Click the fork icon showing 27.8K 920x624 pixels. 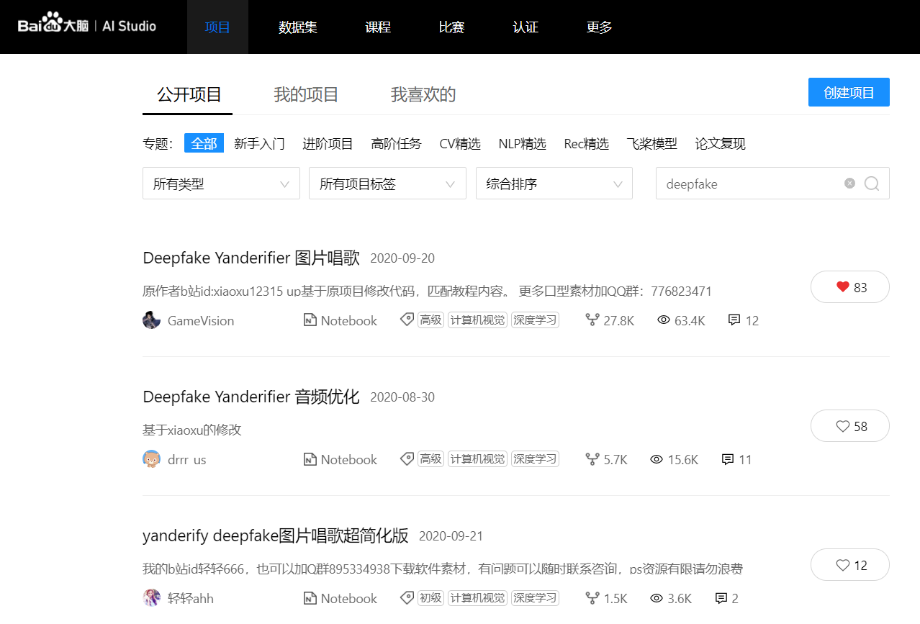point(592,320)
